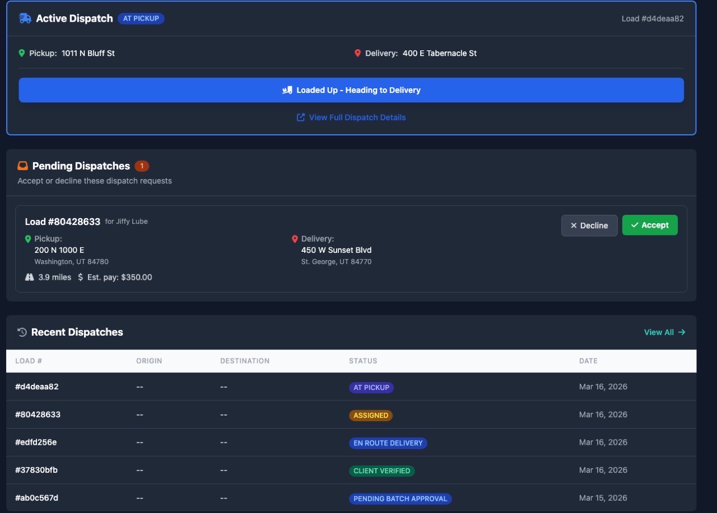Screen dimensions: 717x513
Task: Click the 400 E Tabernacle St delivery address
Action: (x=440, y=53)
